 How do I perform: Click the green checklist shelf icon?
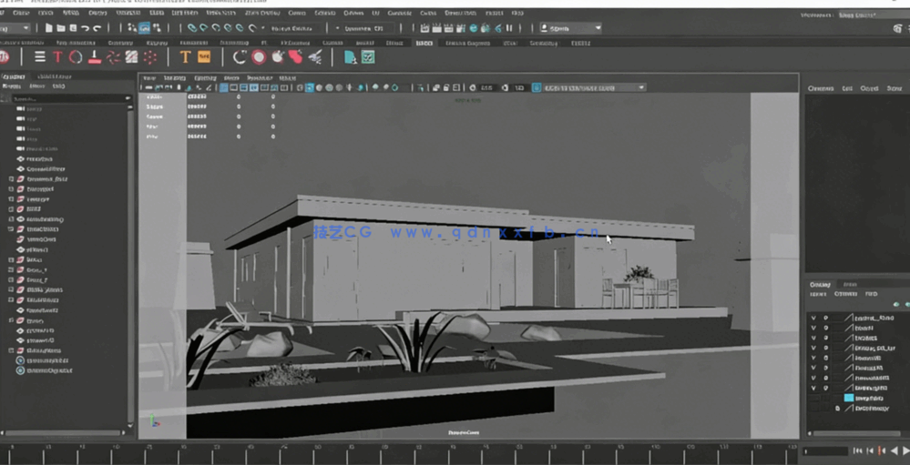click(x=368, y=57)
